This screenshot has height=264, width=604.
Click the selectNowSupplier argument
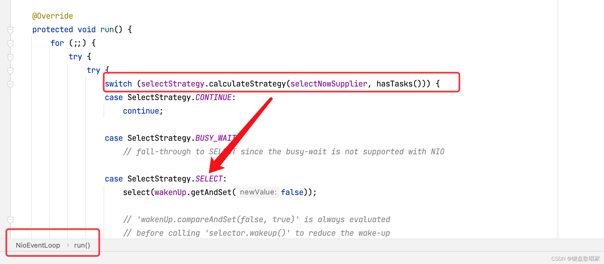(329, 84)
